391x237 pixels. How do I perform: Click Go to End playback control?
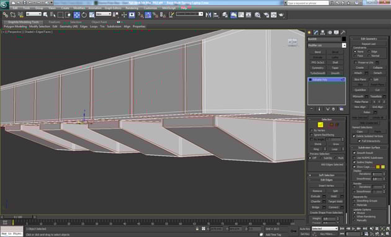[x=365, y=228]
